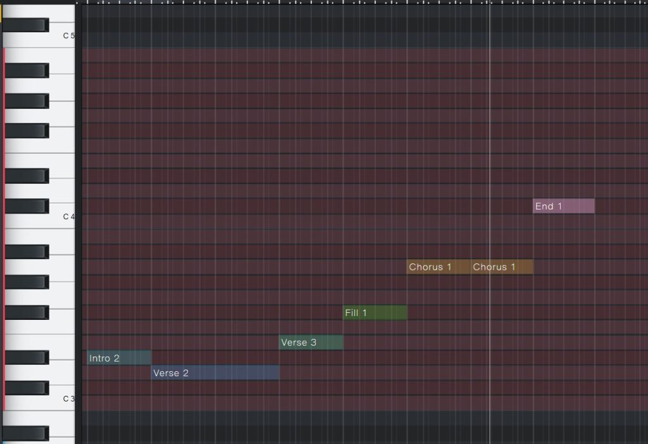
Task: Select the Verse 2 pattern block
Action: 215,373
